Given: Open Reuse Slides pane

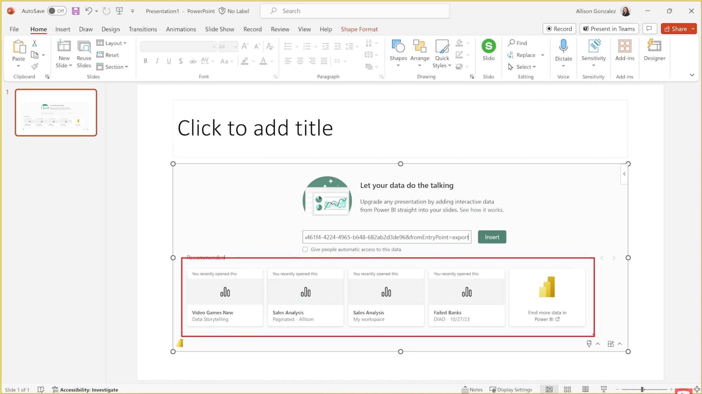Looking at the screenshot, I should coord(84,54).
